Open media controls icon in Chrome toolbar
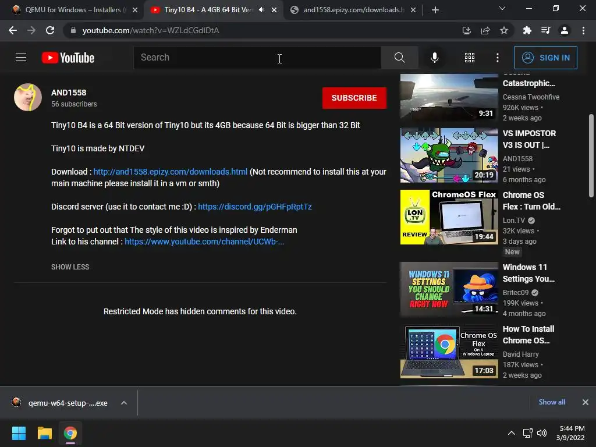 click(x=546, y=30)
